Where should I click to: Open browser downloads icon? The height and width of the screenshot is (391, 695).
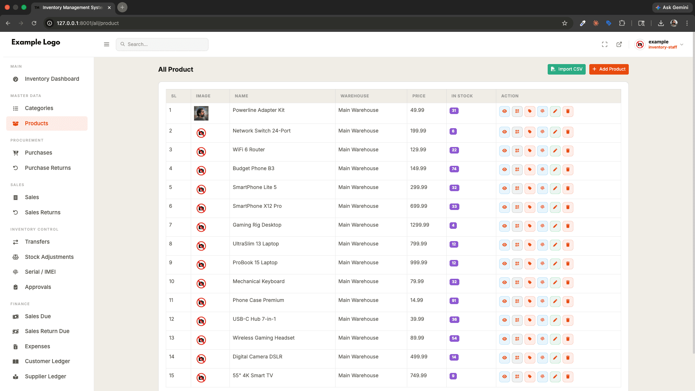pos(661,23)
